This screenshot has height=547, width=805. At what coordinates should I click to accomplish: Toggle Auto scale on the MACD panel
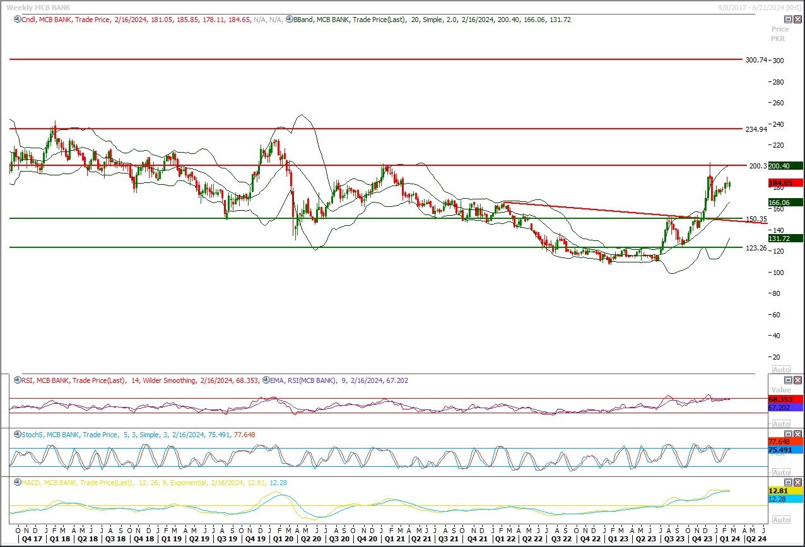781,520
